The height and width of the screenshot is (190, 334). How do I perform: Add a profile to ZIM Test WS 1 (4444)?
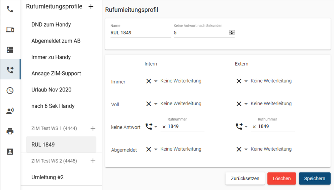click(93, 128)
